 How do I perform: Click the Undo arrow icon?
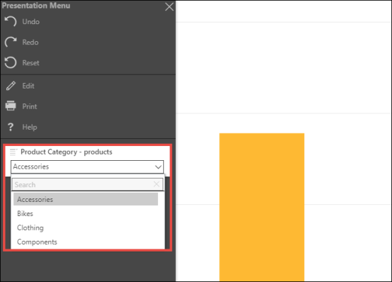(11, 21)
